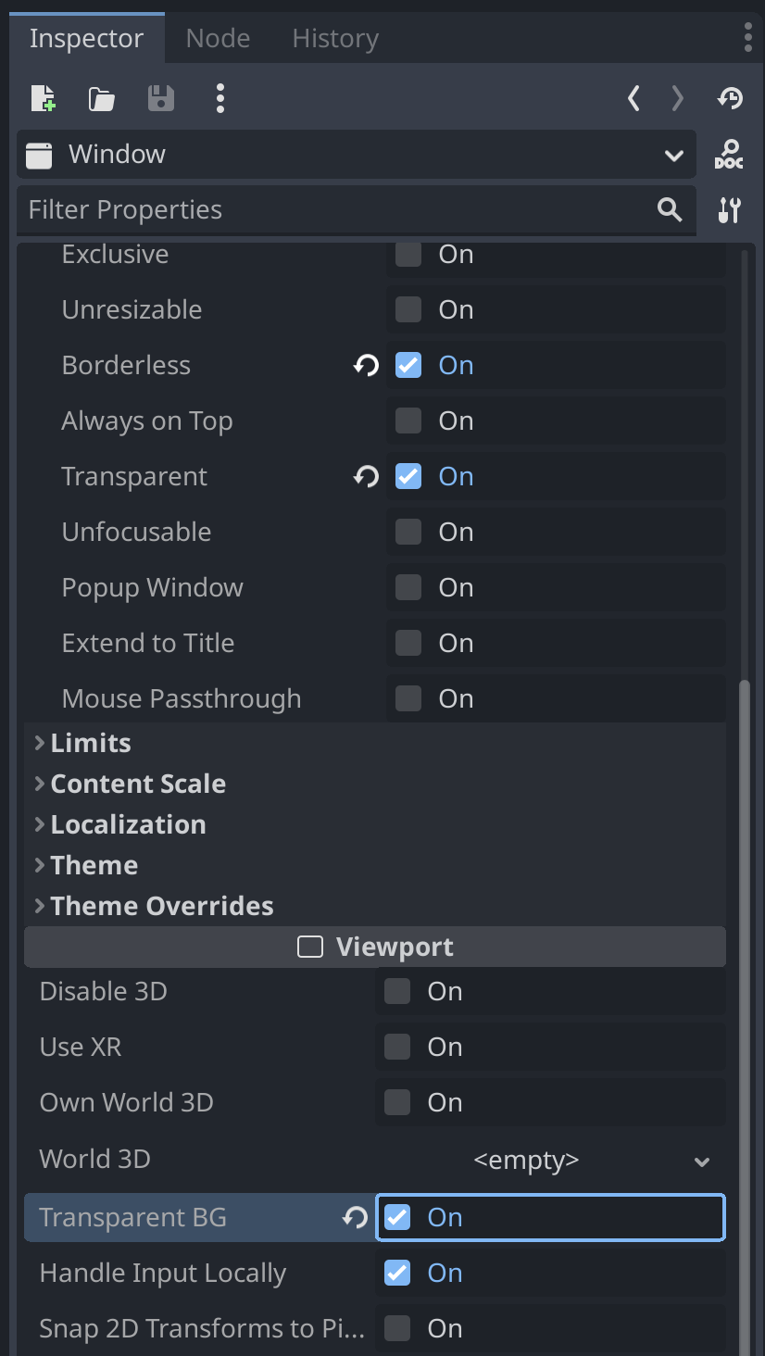Enable the Always on Top checkbox
This screenshot has width=765, height=1356.
(408, 421)
